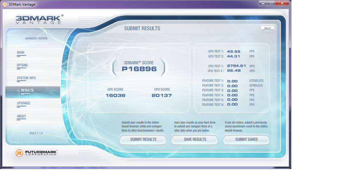The width and height of the screenshot is (341, 192).
Task: Click the Submit Results page heading
Action: click(x=142, y=29)
